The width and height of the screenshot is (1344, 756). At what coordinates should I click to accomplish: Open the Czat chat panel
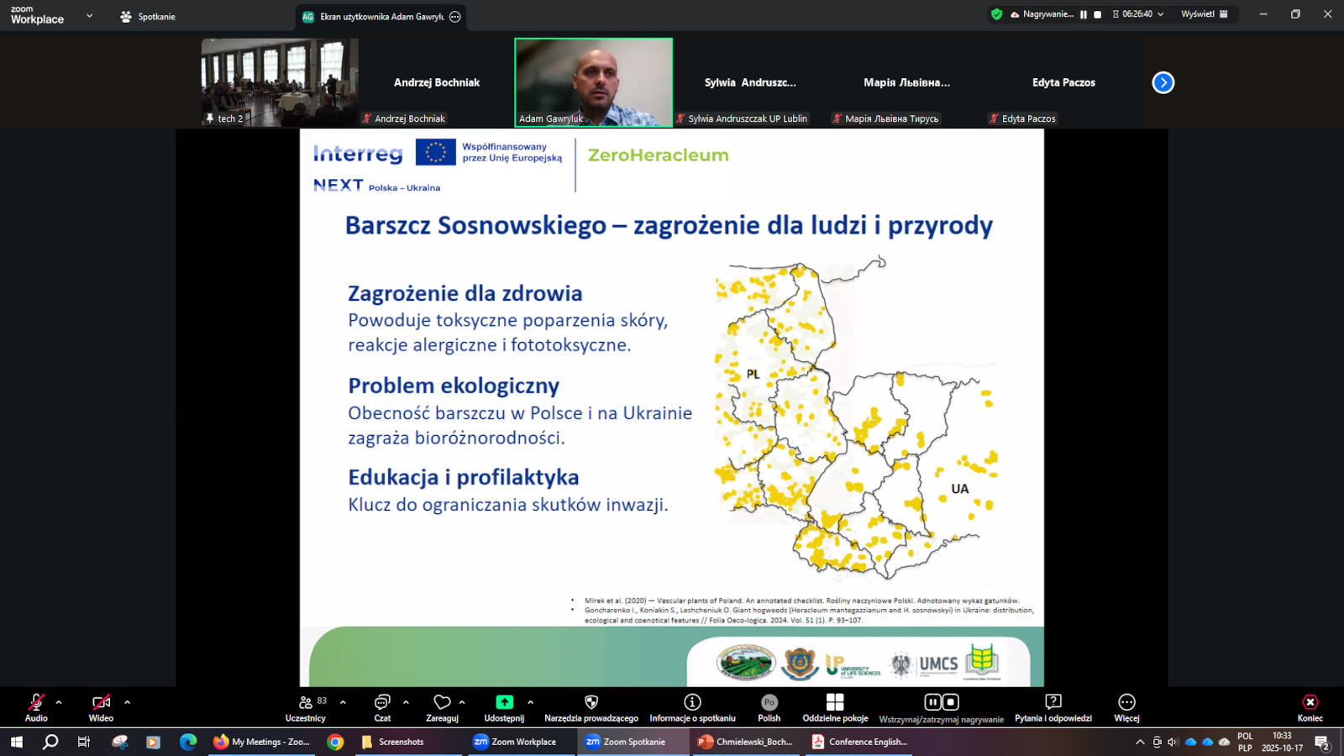coord(382,707)
